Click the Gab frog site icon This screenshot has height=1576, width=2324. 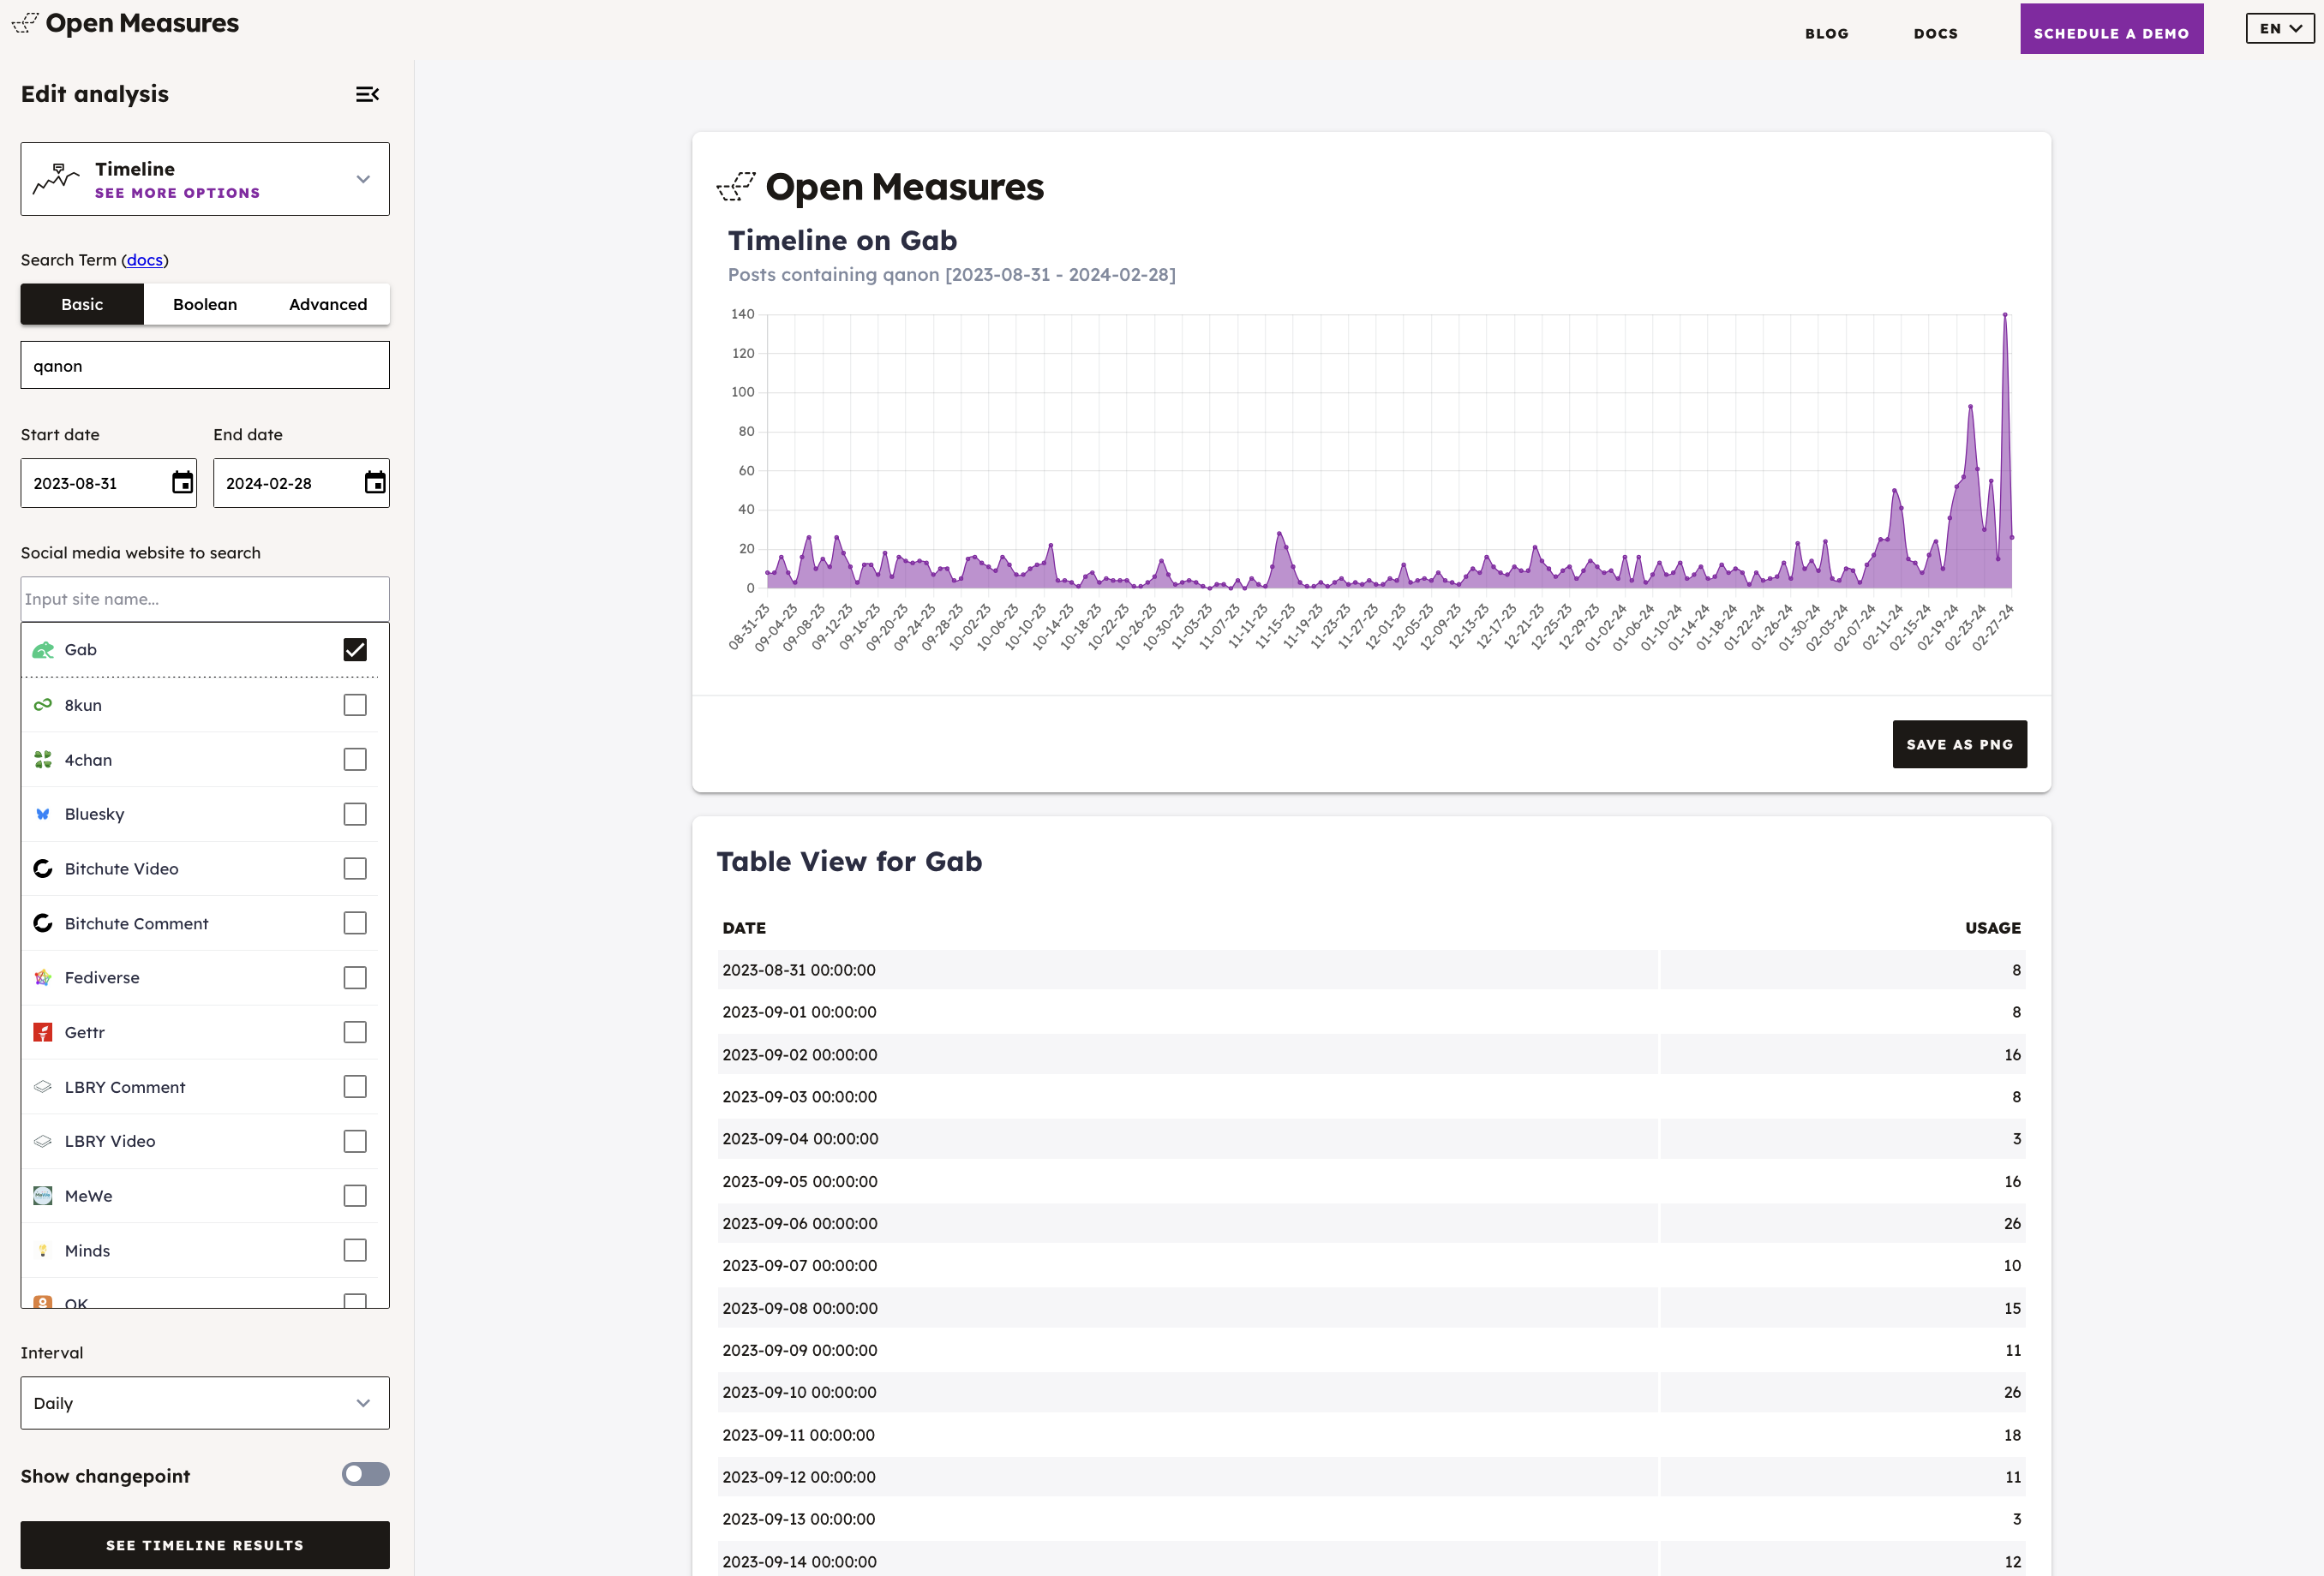43,649
